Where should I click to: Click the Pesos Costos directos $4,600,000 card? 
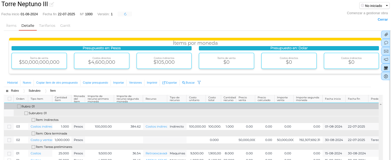tap(102, 61)
